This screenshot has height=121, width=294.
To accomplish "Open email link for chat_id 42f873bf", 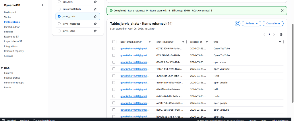I will pos(135,76).
